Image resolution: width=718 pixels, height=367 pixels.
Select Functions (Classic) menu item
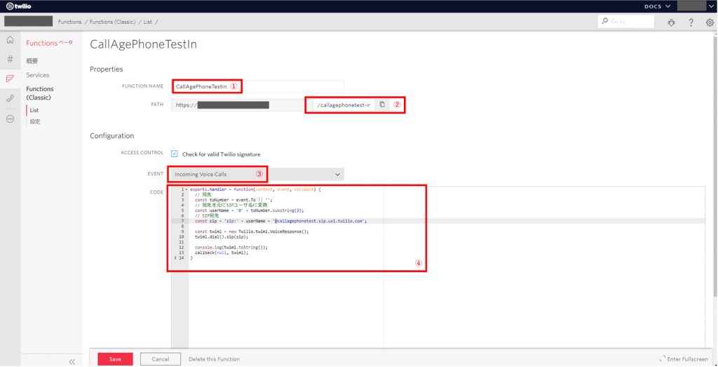pyautogui.click(x=40, y=93)
